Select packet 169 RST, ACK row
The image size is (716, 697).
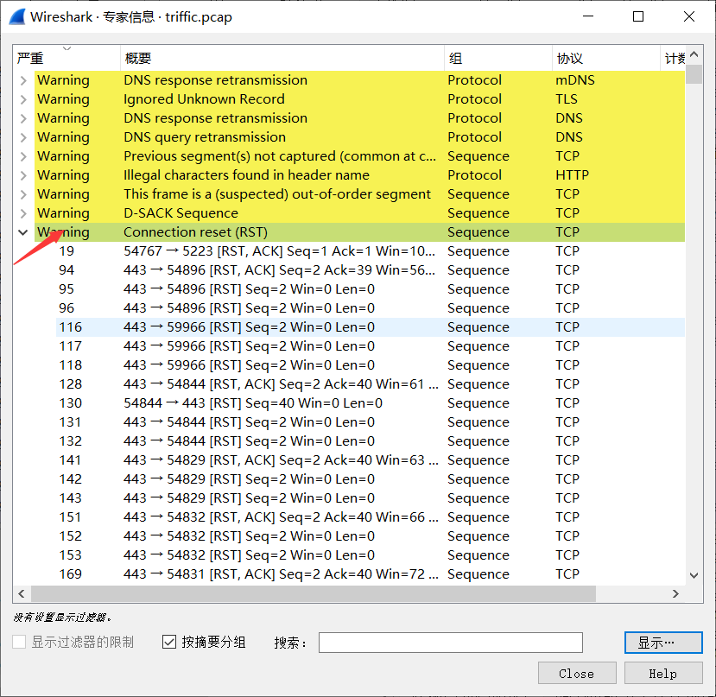(x=371, y=574)
